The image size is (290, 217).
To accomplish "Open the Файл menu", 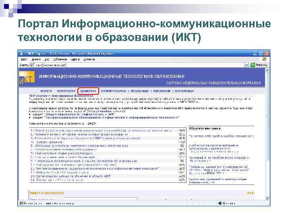I will point(24,59).
